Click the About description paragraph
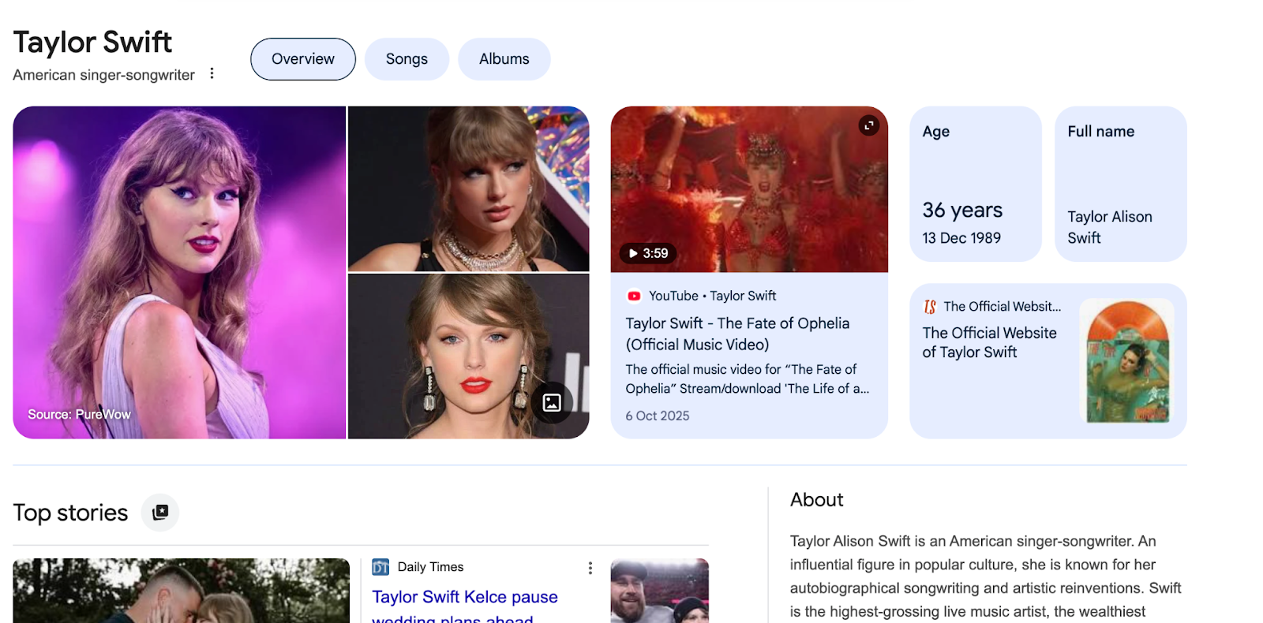 click(986, 576)
